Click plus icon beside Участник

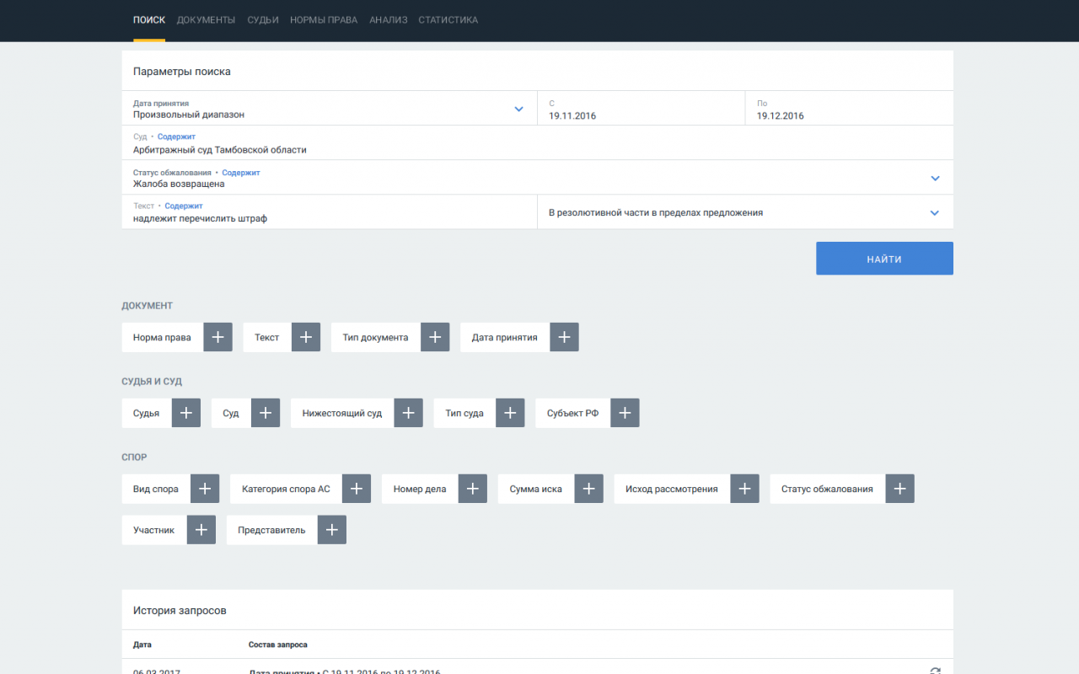pyautogui.click(x=201, y=530)
